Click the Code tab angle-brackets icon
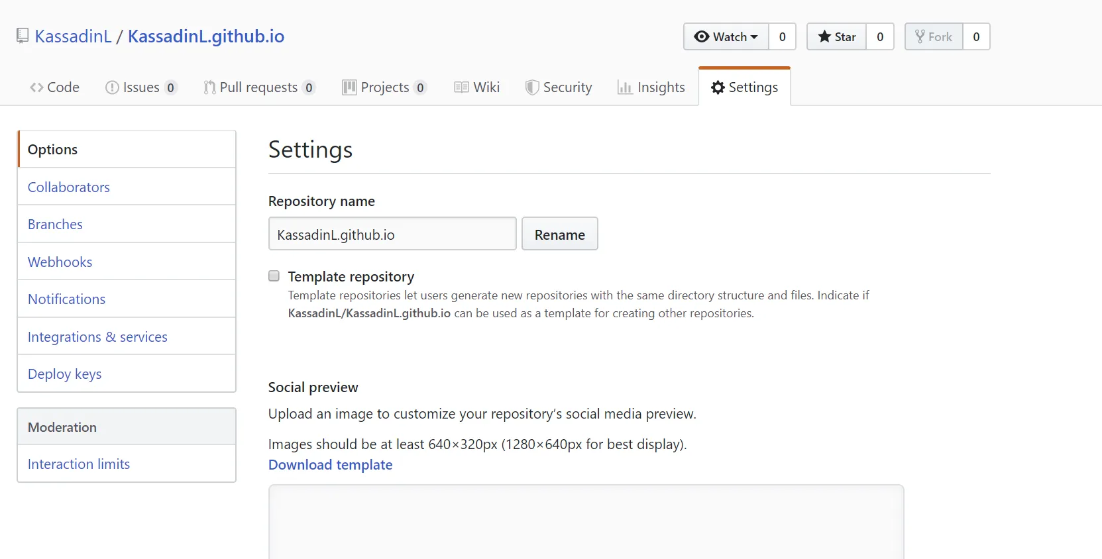Image resolution: width=1102 pixels, height=559 pixels. [x=36, y=87]
